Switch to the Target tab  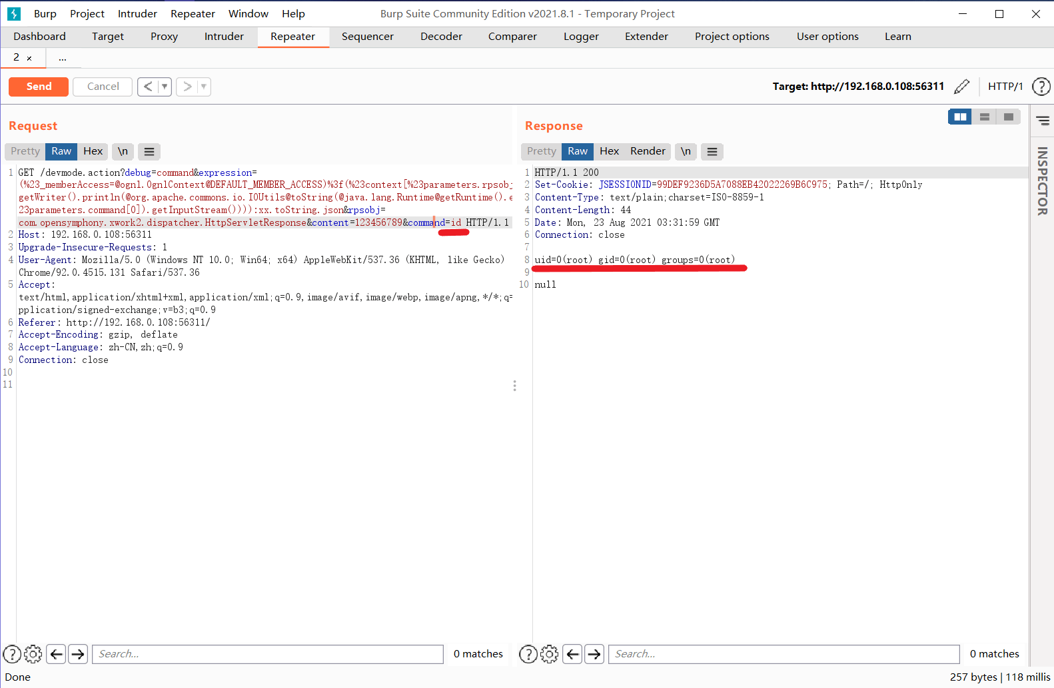coord(108,37)
